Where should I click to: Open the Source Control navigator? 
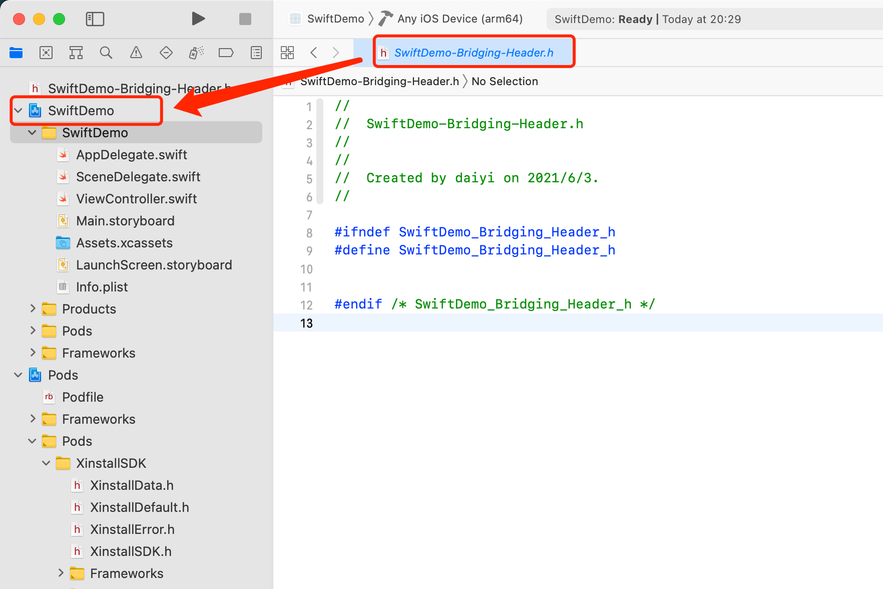pos(46,53)
